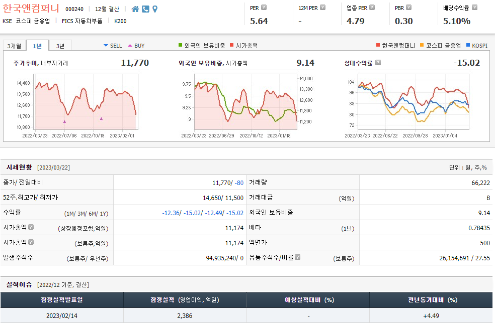Click the 주가추이 price chart area

(86, 102)
